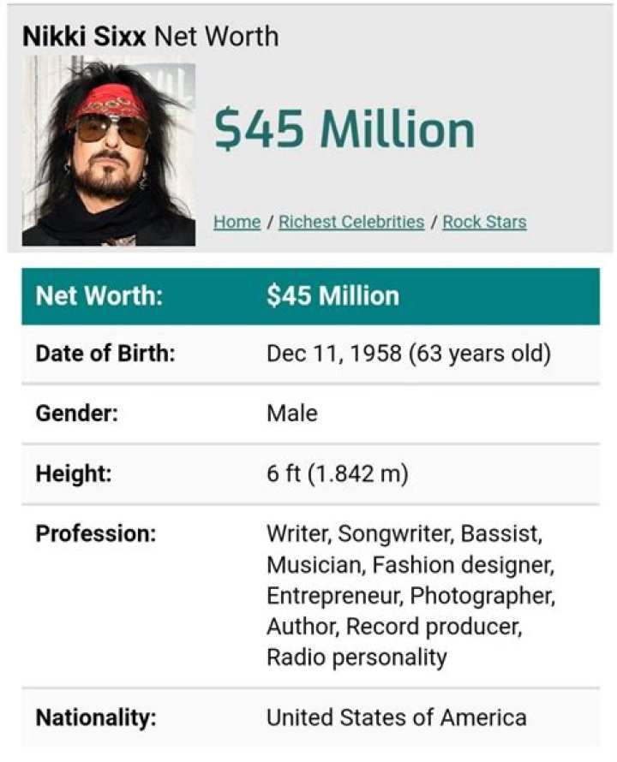This screenshot has height=762, width=617.
Task: Select the '6 ft (1.842 m)' height value
Action: [337, 473]
